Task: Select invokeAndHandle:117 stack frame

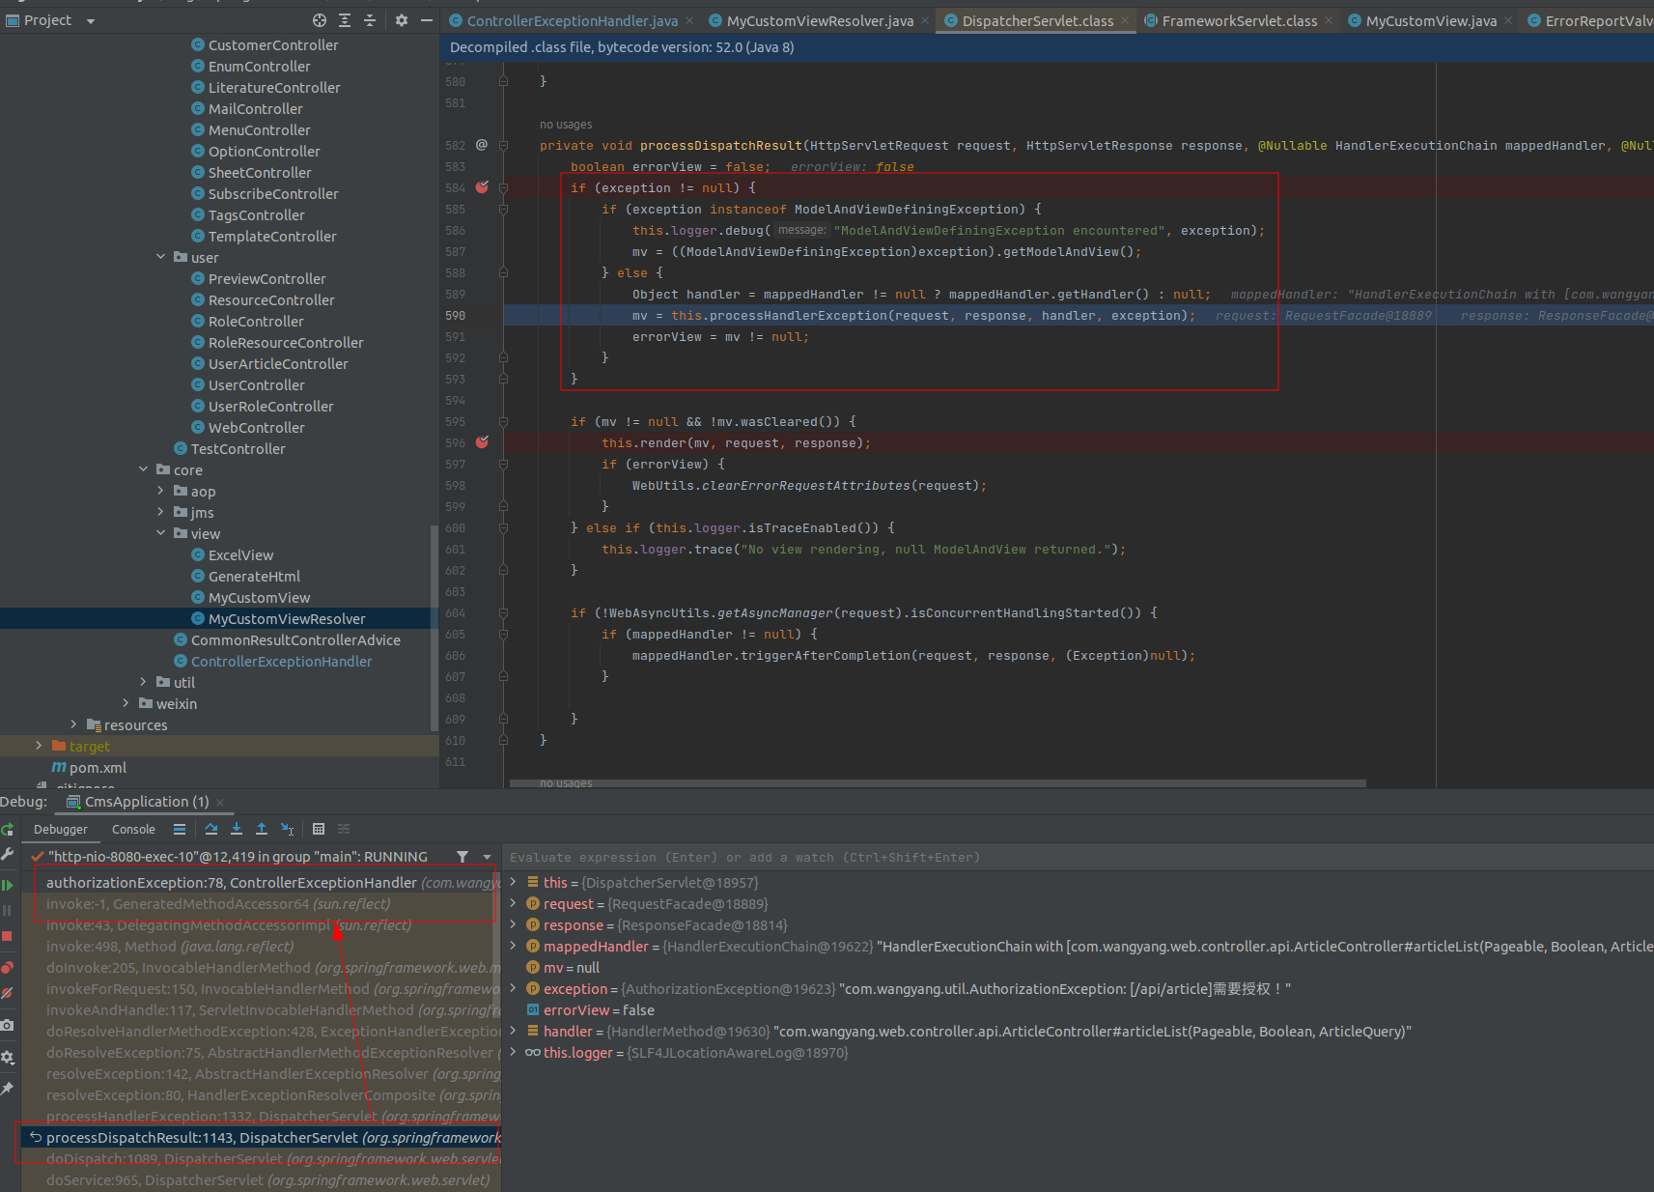Action: click(261, 1009)
